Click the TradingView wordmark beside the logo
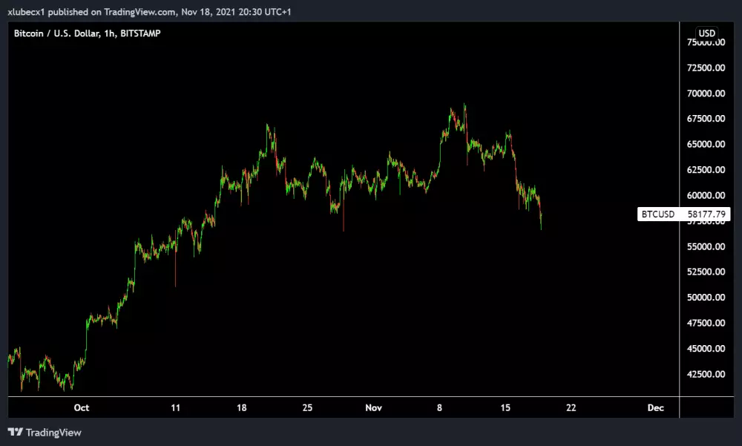The width and height of the screenshot is (742, 446). [53, 432]
